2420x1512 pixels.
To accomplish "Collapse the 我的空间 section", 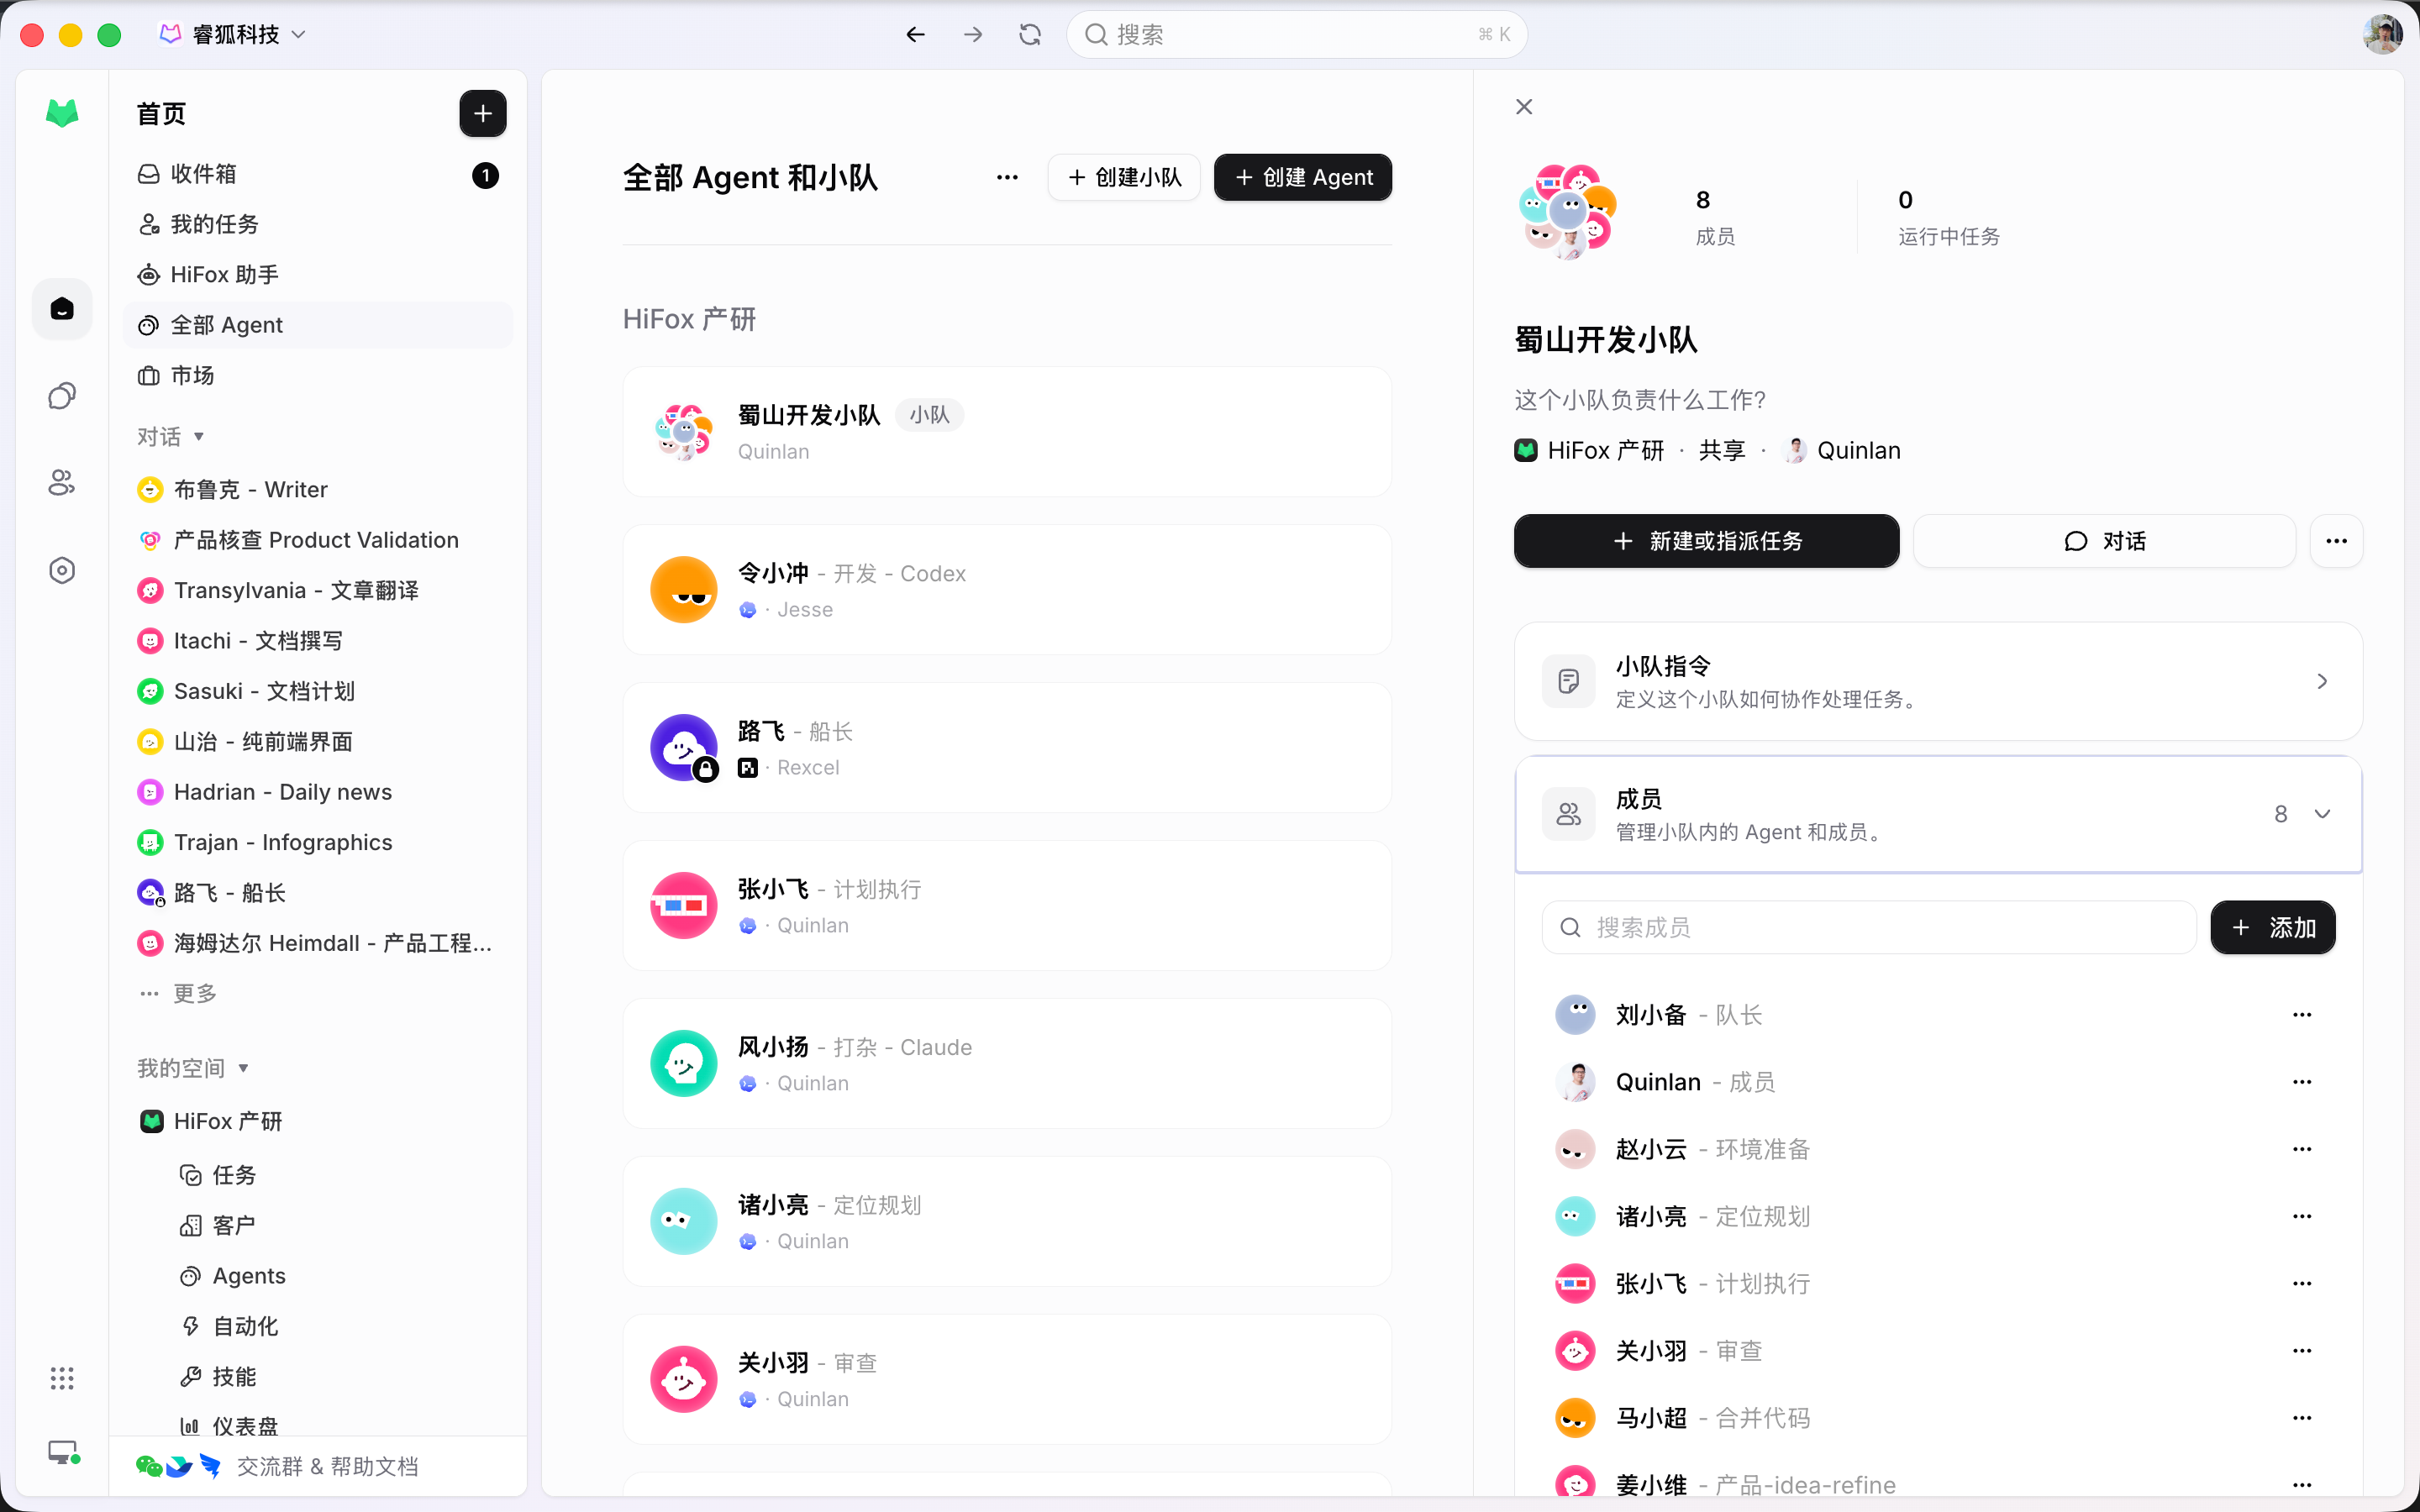I will 193,1068.
